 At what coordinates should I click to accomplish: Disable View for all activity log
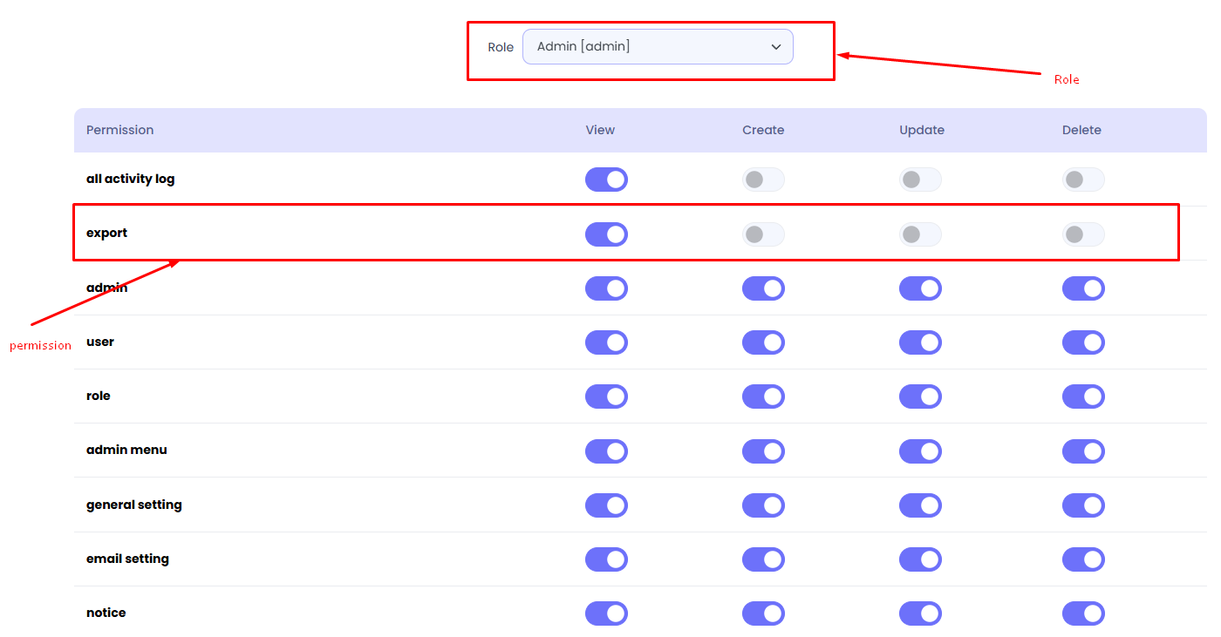tap(606, 180)
